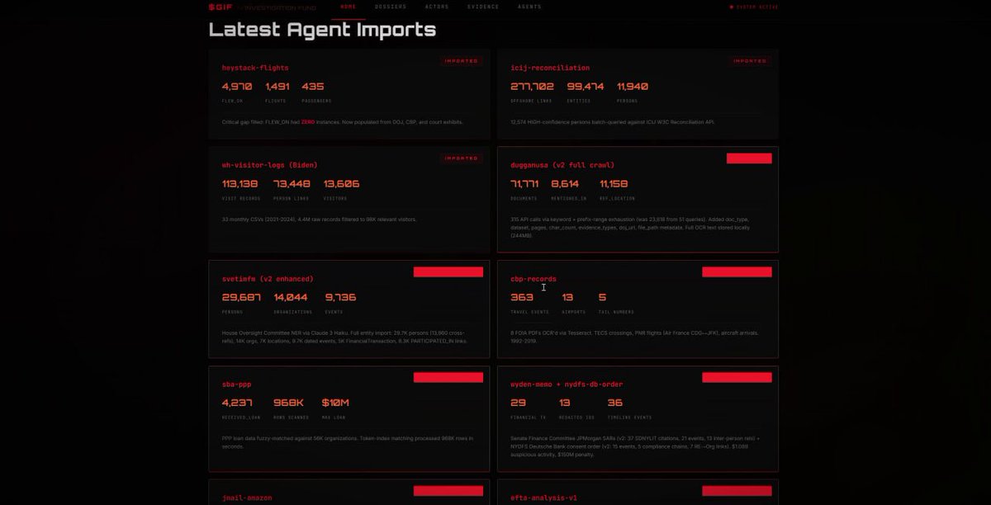
Task: Select the 968K rows scanned value
Action: point(289,403)
